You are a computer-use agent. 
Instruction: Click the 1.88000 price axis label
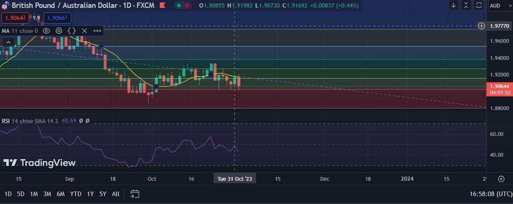[x=499, y=108]
